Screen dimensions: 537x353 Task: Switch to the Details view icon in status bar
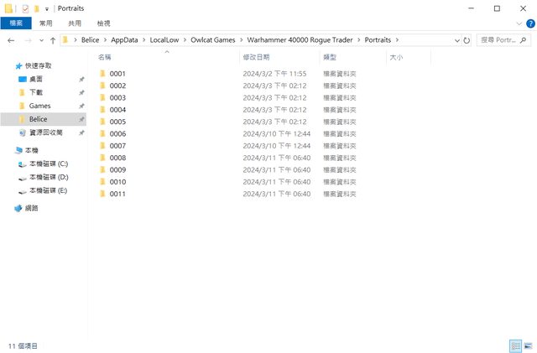click(515, 345)
